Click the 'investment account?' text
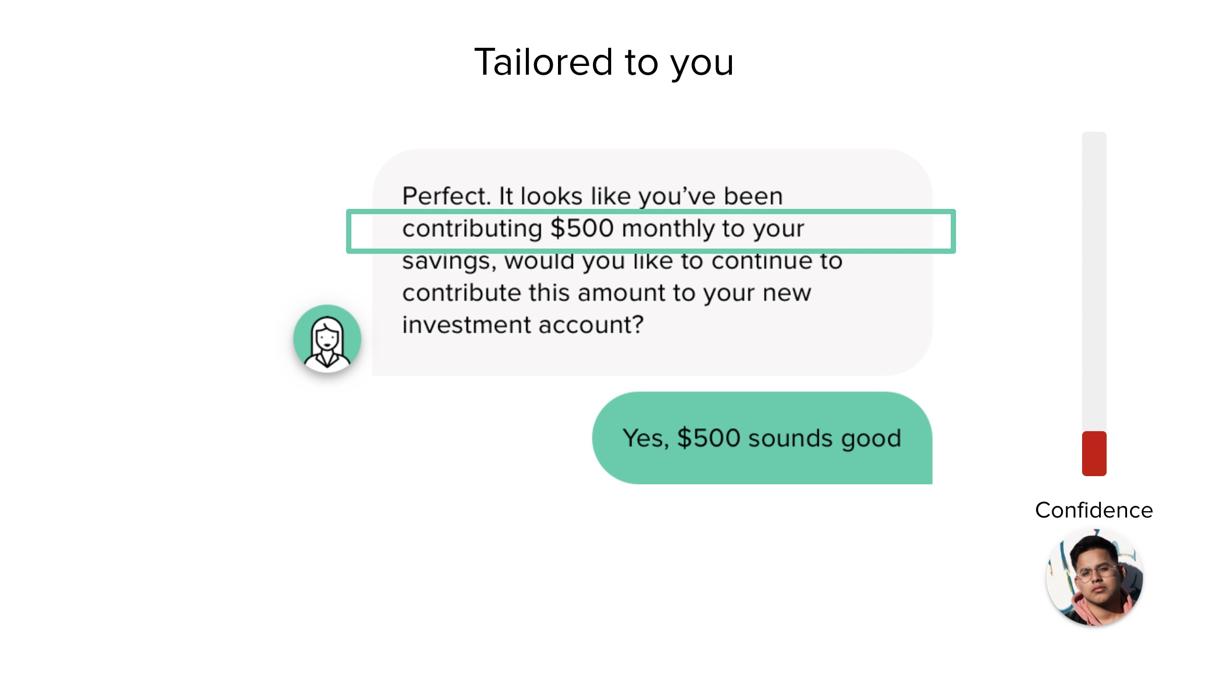 (x=523, y=324)
